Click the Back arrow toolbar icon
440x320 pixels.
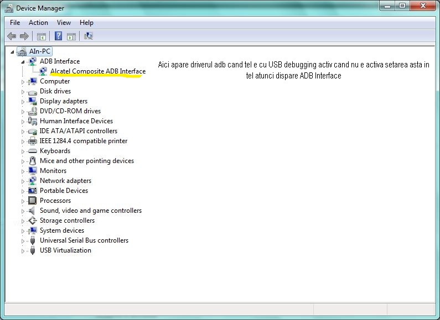coord(12,36)
